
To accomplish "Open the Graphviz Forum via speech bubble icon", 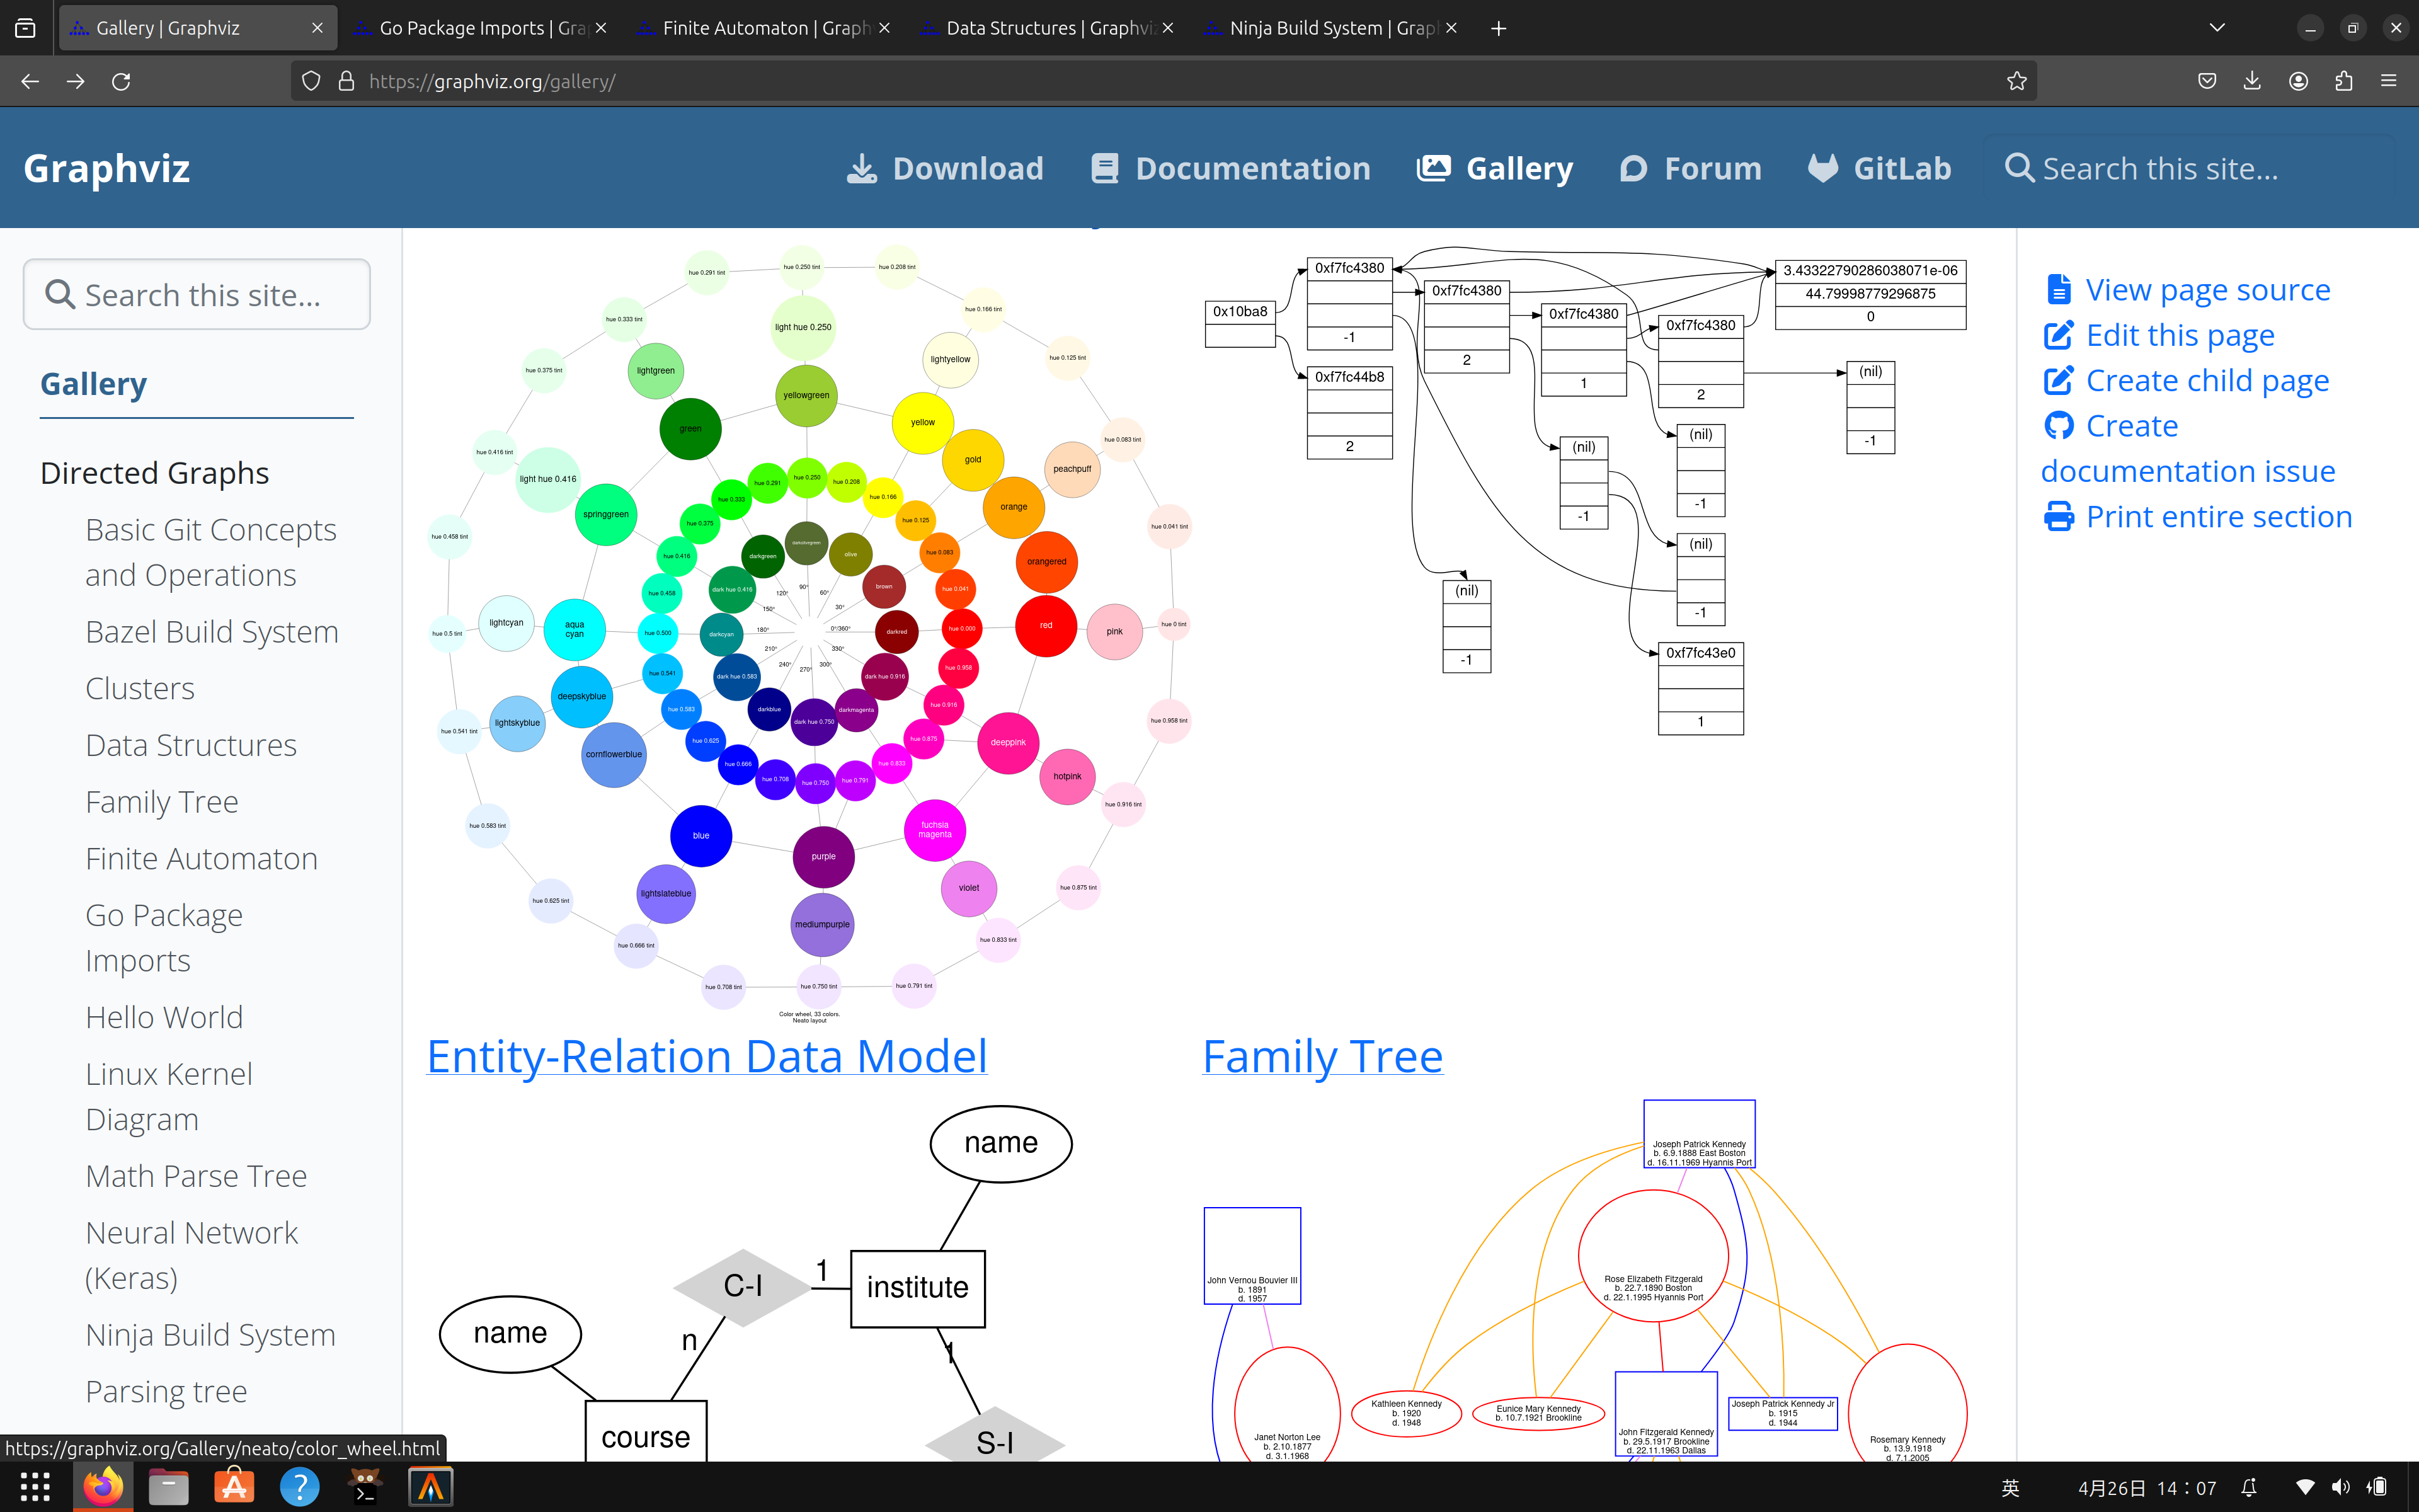I will click(x=1634, y=168).
